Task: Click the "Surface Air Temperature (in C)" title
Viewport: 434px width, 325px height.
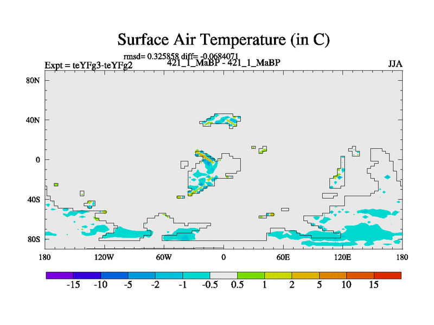Action: click(224, 40)
